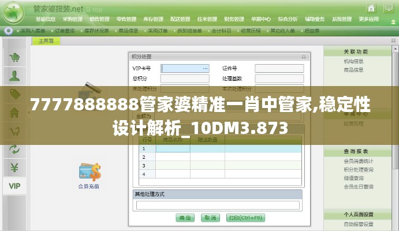Image resolution: width=399 pixels, height=231 pixels.
Task: Click the 会员充值 card icon
Action: (x=88, y=173)
